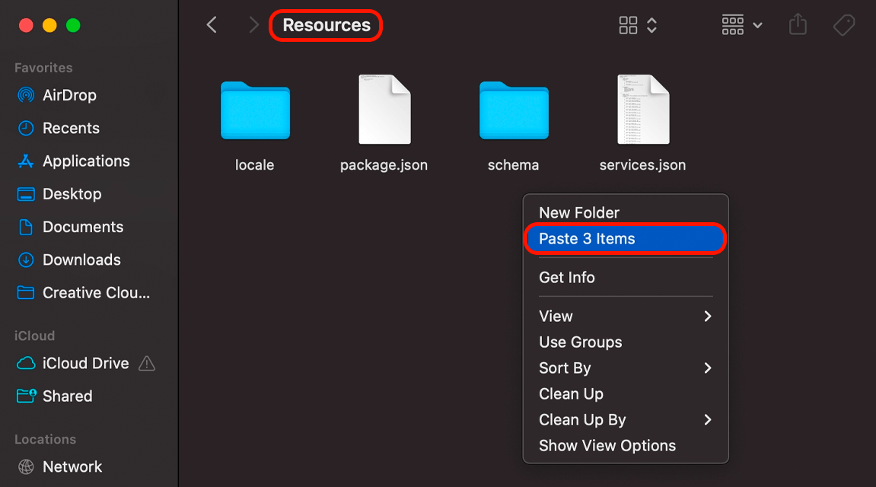
Task: Go back using the left chevron
Action: pyautogui.click(x=212, y=25)
